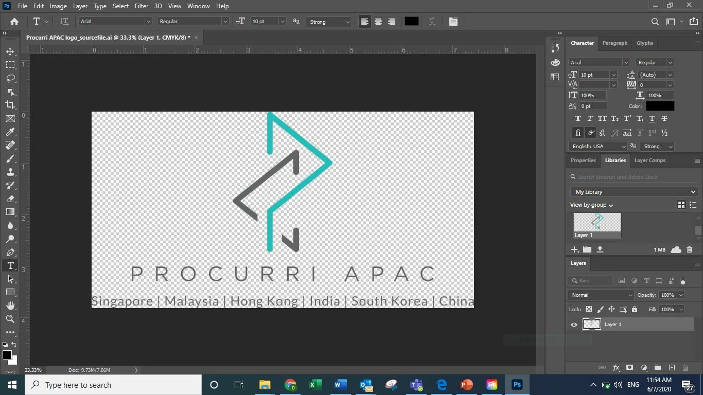Select the Hand tool
This screenshot has height=395, width=703.
point(10,306)
